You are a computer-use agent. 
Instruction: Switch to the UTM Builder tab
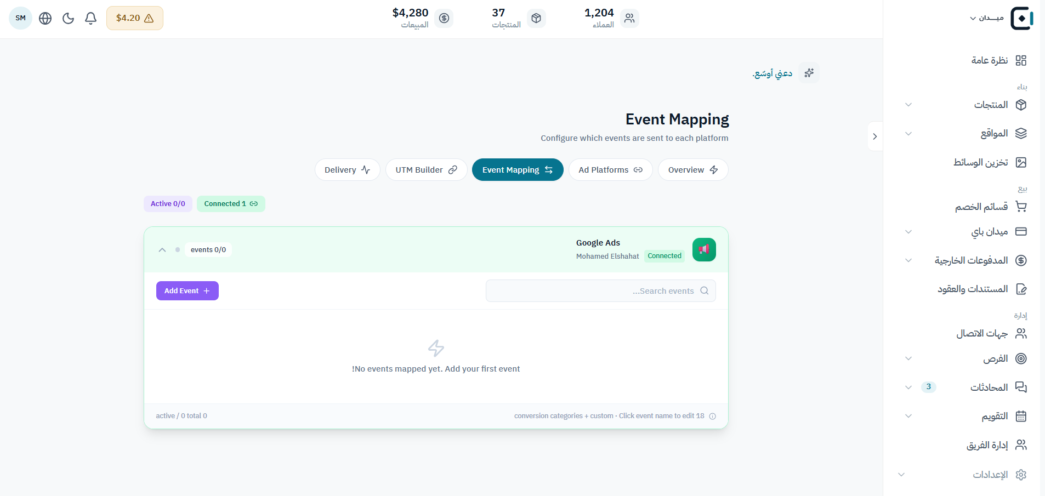point(427,170)
